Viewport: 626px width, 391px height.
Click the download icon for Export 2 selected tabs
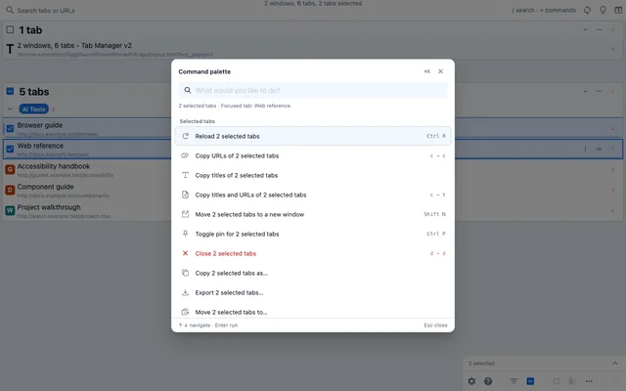185,292
